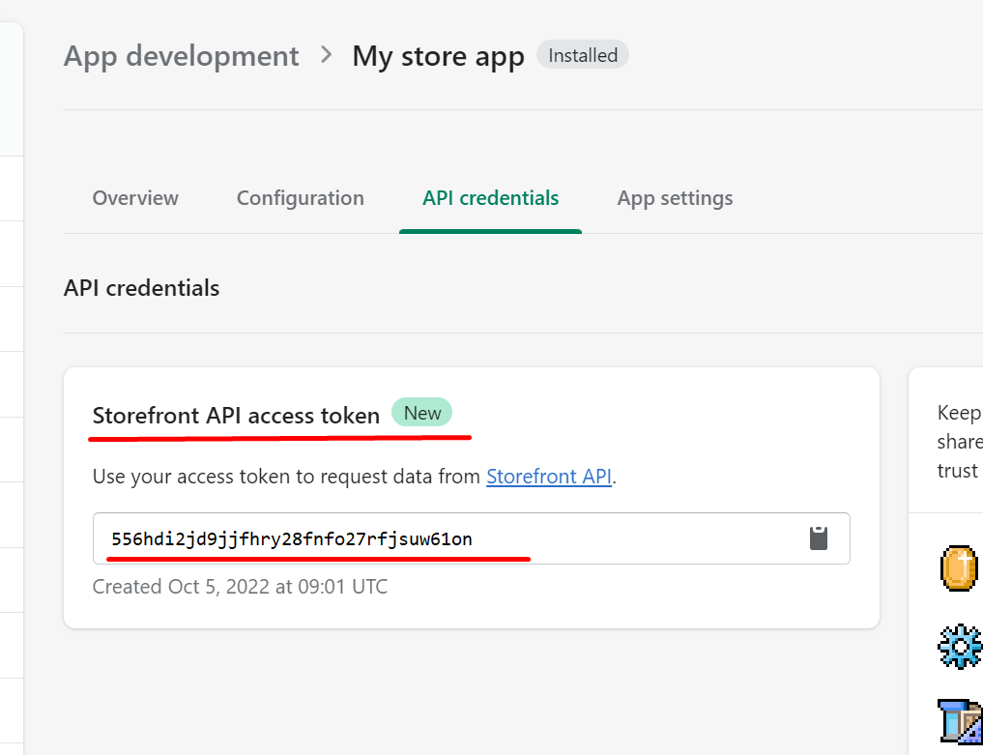
Task: Go back to App development breadcrumb
Action: 181,56
